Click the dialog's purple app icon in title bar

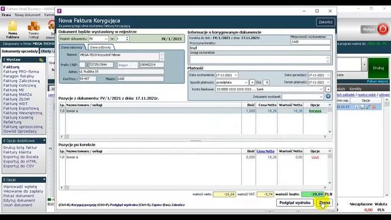(59, 11)
